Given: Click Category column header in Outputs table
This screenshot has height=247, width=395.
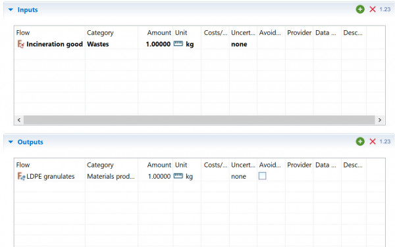Looking at the screenshot, I should (100, 165).
